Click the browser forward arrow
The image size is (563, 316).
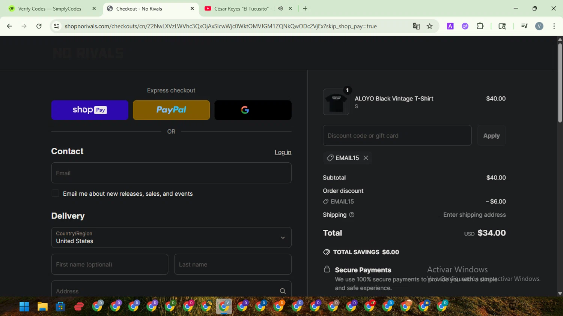(24, 26)
